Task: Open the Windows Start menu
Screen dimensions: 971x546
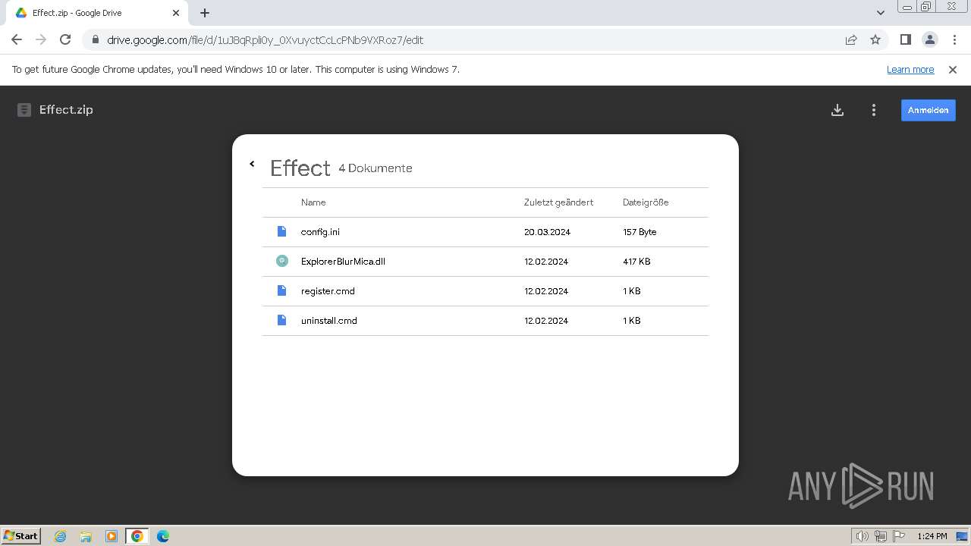Action: point(20,535)
